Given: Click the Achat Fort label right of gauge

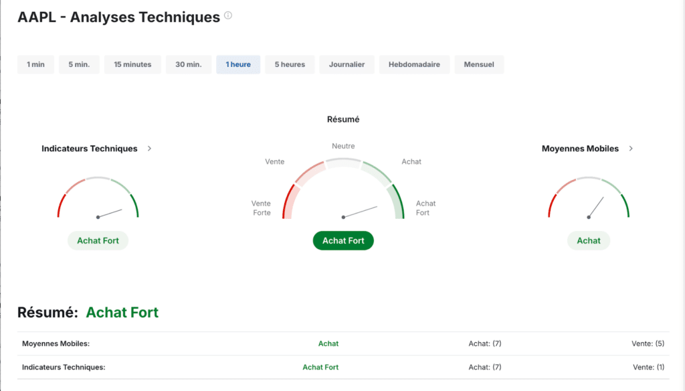Looking at the screenshot, I should [x=425, y=208].
